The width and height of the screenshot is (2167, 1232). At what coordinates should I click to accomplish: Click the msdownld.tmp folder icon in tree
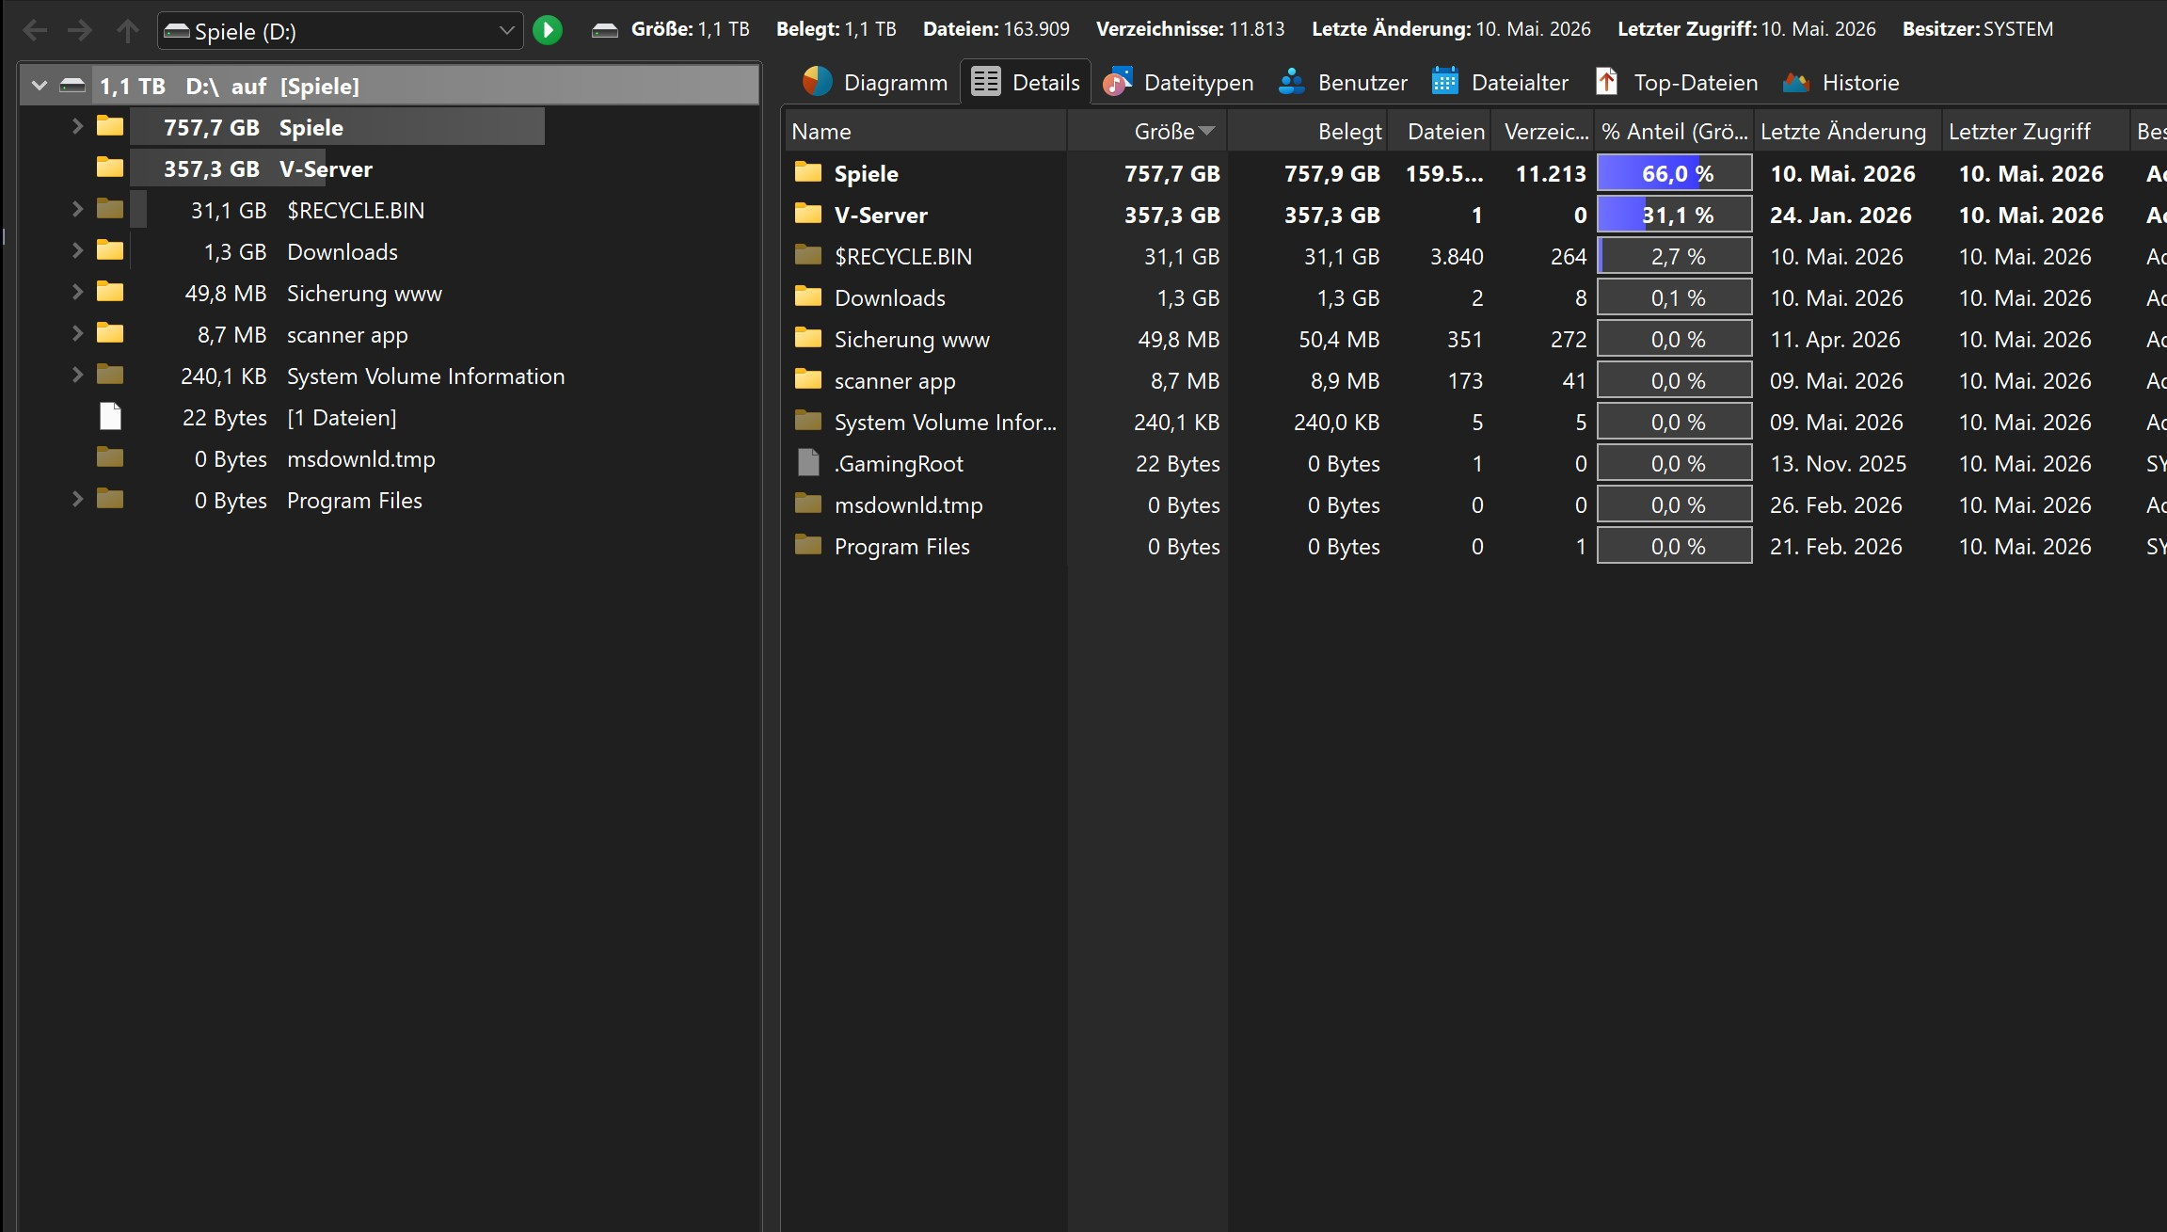(x=110, y=457)
